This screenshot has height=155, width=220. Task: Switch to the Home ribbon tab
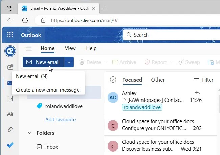(x=48, y=48)
